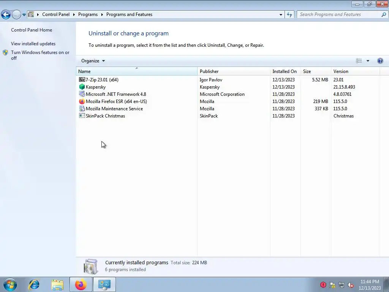
Task: Click the Control Panel icon in address bar
Action: 31,14
